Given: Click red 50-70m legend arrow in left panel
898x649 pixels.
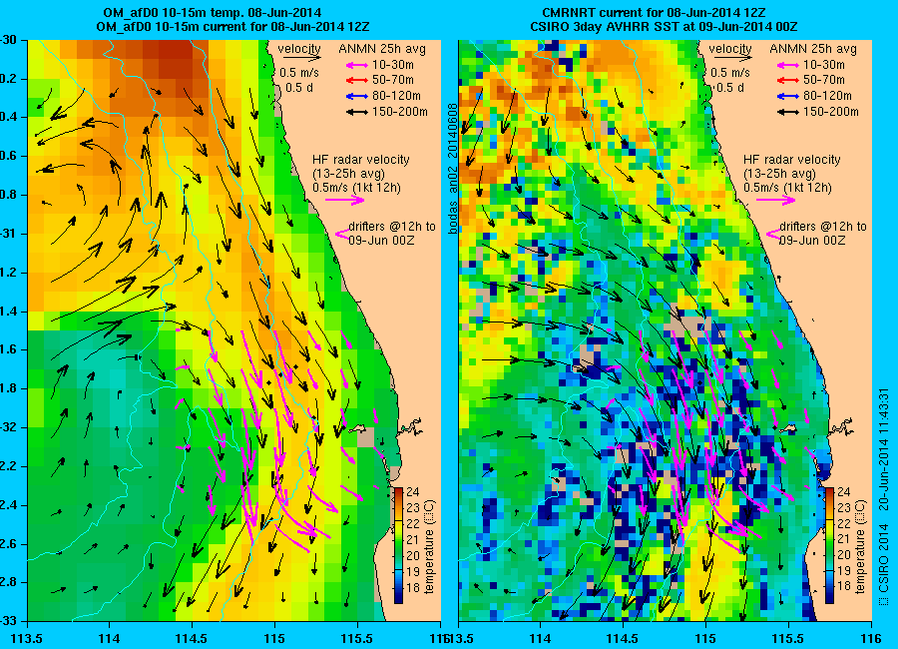Looking at the screenshot, I should click(357, 80).
